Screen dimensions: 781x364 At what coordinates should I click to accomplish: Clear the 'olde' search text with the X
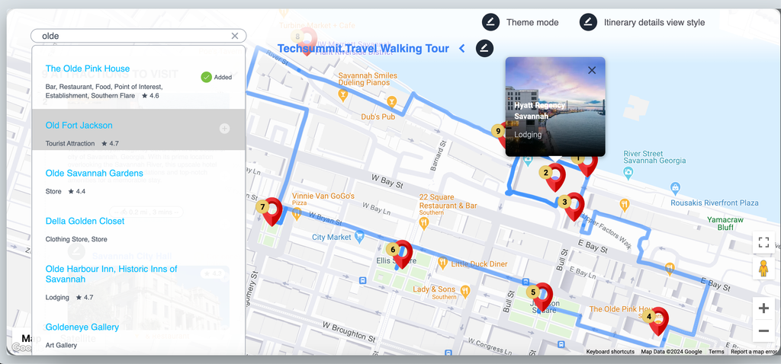pos(235,36)
